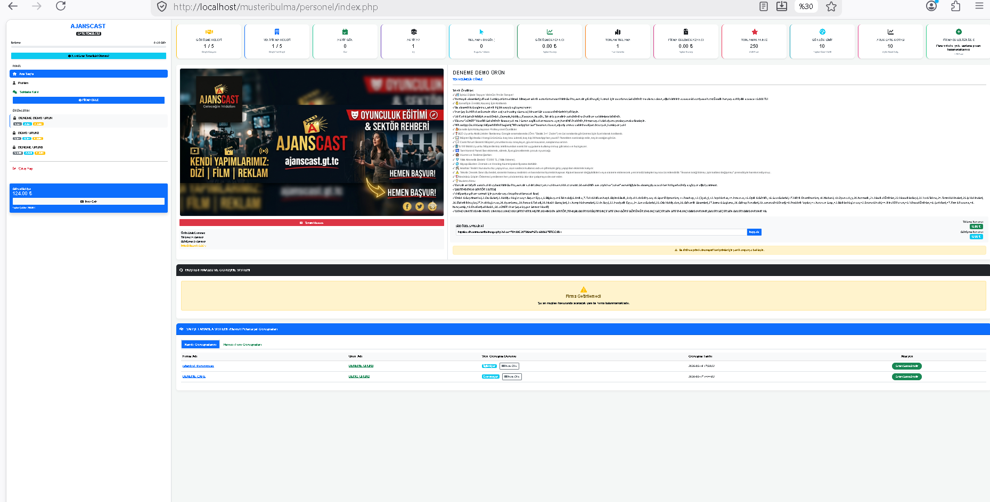Open the Ana Sayfa sidebar menu item
The height and width of the screenshot is (502, 990).
pos(88,74)
